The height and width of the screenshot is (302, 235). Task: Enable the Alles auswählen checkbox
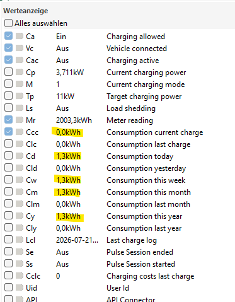click(8, 23)
